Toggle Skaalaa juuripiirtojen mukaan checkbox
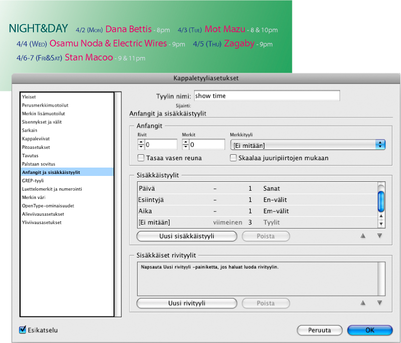 233,158
